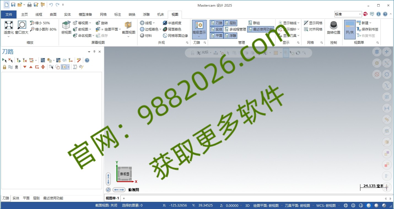394x209 pixels.
Task: Click the 网格琢面边缘 mesh facet edges icon
Action: [x=165, y=36]
